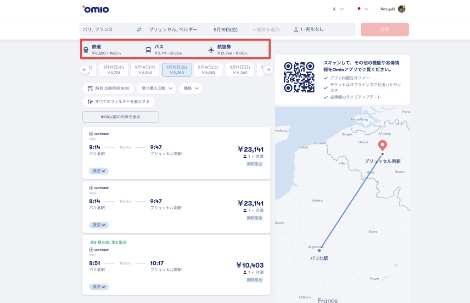Viewport: 470px width, 303px height.
Task: Expand 直通 details on 8:51 train
Action: (99, 287)
